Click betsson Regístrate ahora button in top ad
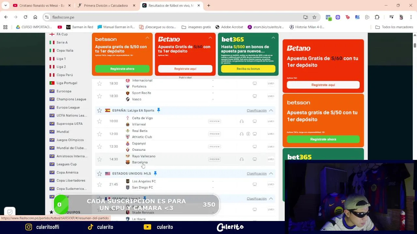Viewport: 417px width, 234px height. [122, 69]
